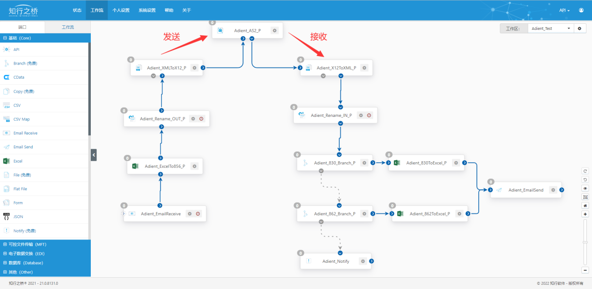The image size is (592, 289).
Task: Collapse the 基础 (Core) category
Action: click(5, 38)
